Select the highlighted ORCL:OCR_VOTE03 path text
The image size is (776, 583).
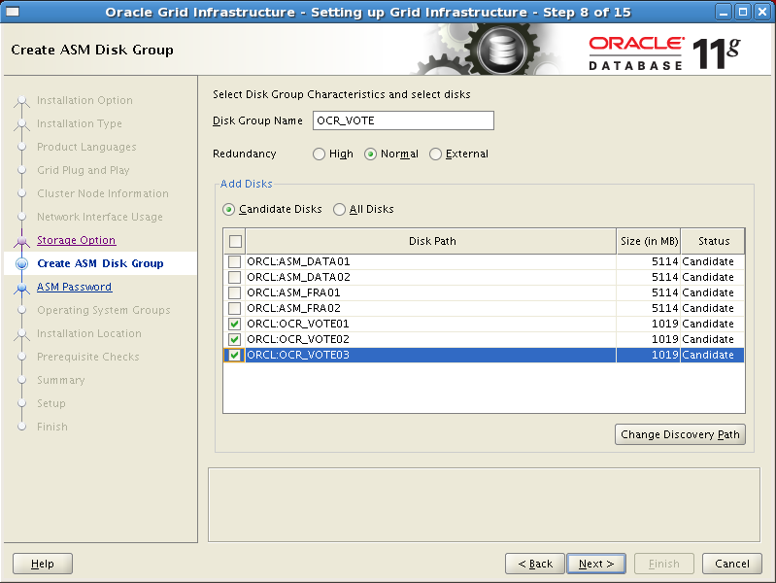coord(298,356)
